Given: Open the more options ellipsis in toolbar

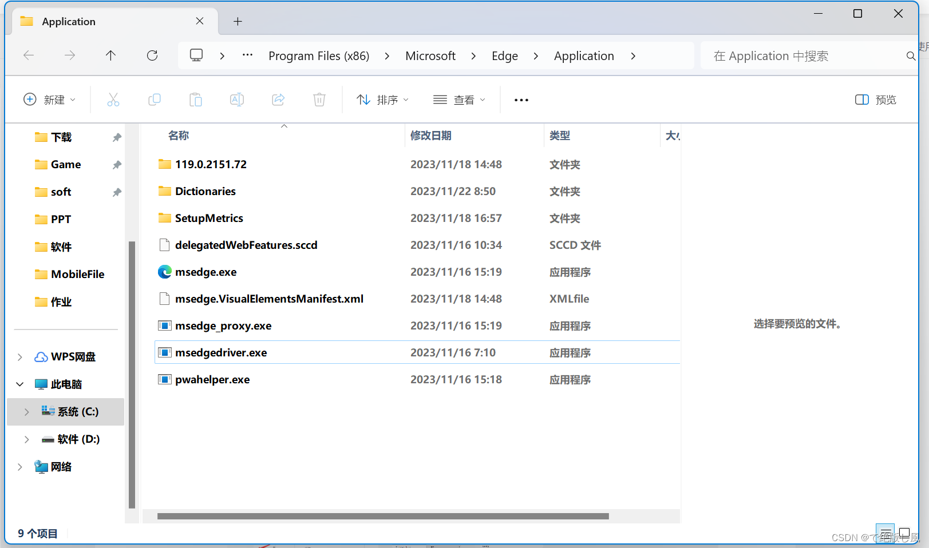Looking at the screenshot, I should [x=521, y=100].
